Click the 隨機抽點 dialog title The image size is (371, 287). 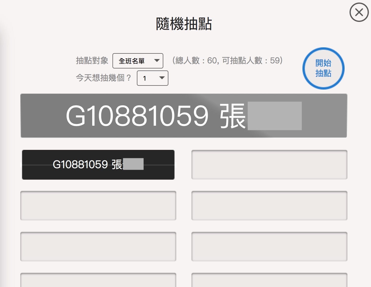[184, 24]
